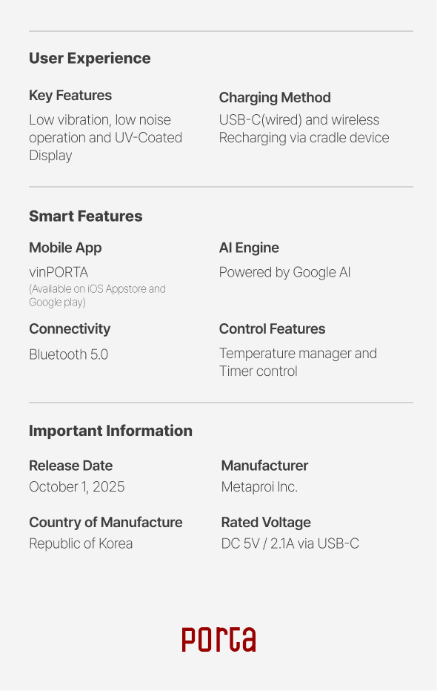Image resolution: width=437 pixels, height=691 pixels.
Task: Click the AI Engine label
Action: coord(249,248)
